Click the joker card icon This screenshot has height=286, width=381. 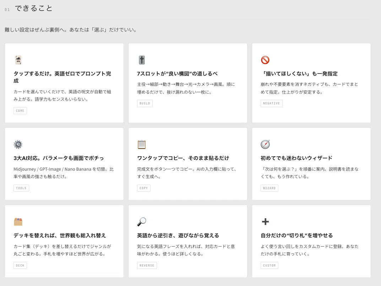pyautogui.click(x=18, y=60)
